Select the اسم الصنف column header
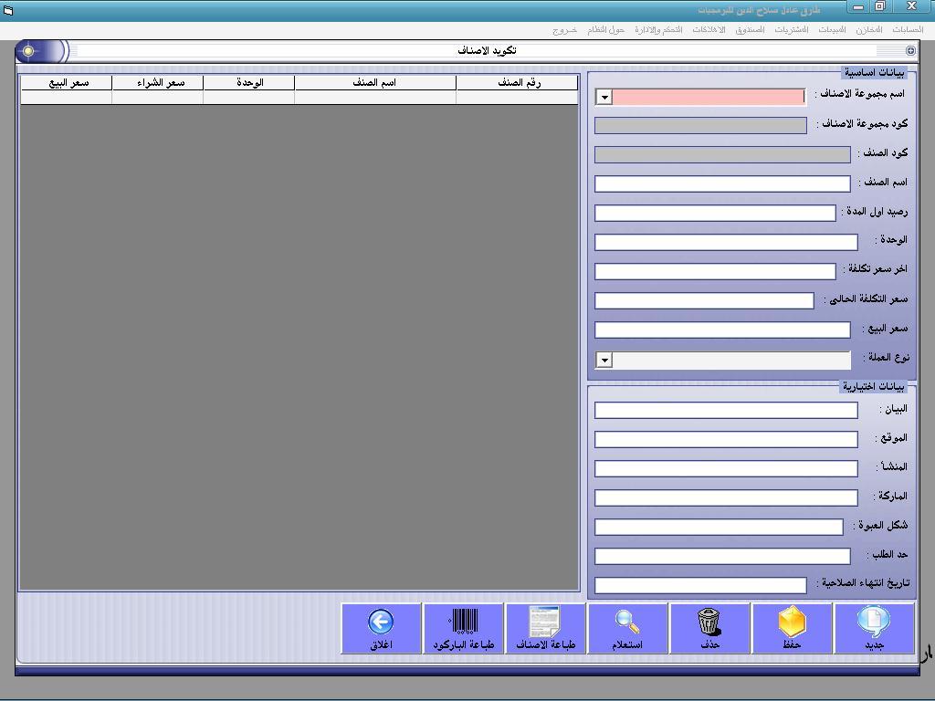Screen dimensions: 935x701 click(375, 83)
